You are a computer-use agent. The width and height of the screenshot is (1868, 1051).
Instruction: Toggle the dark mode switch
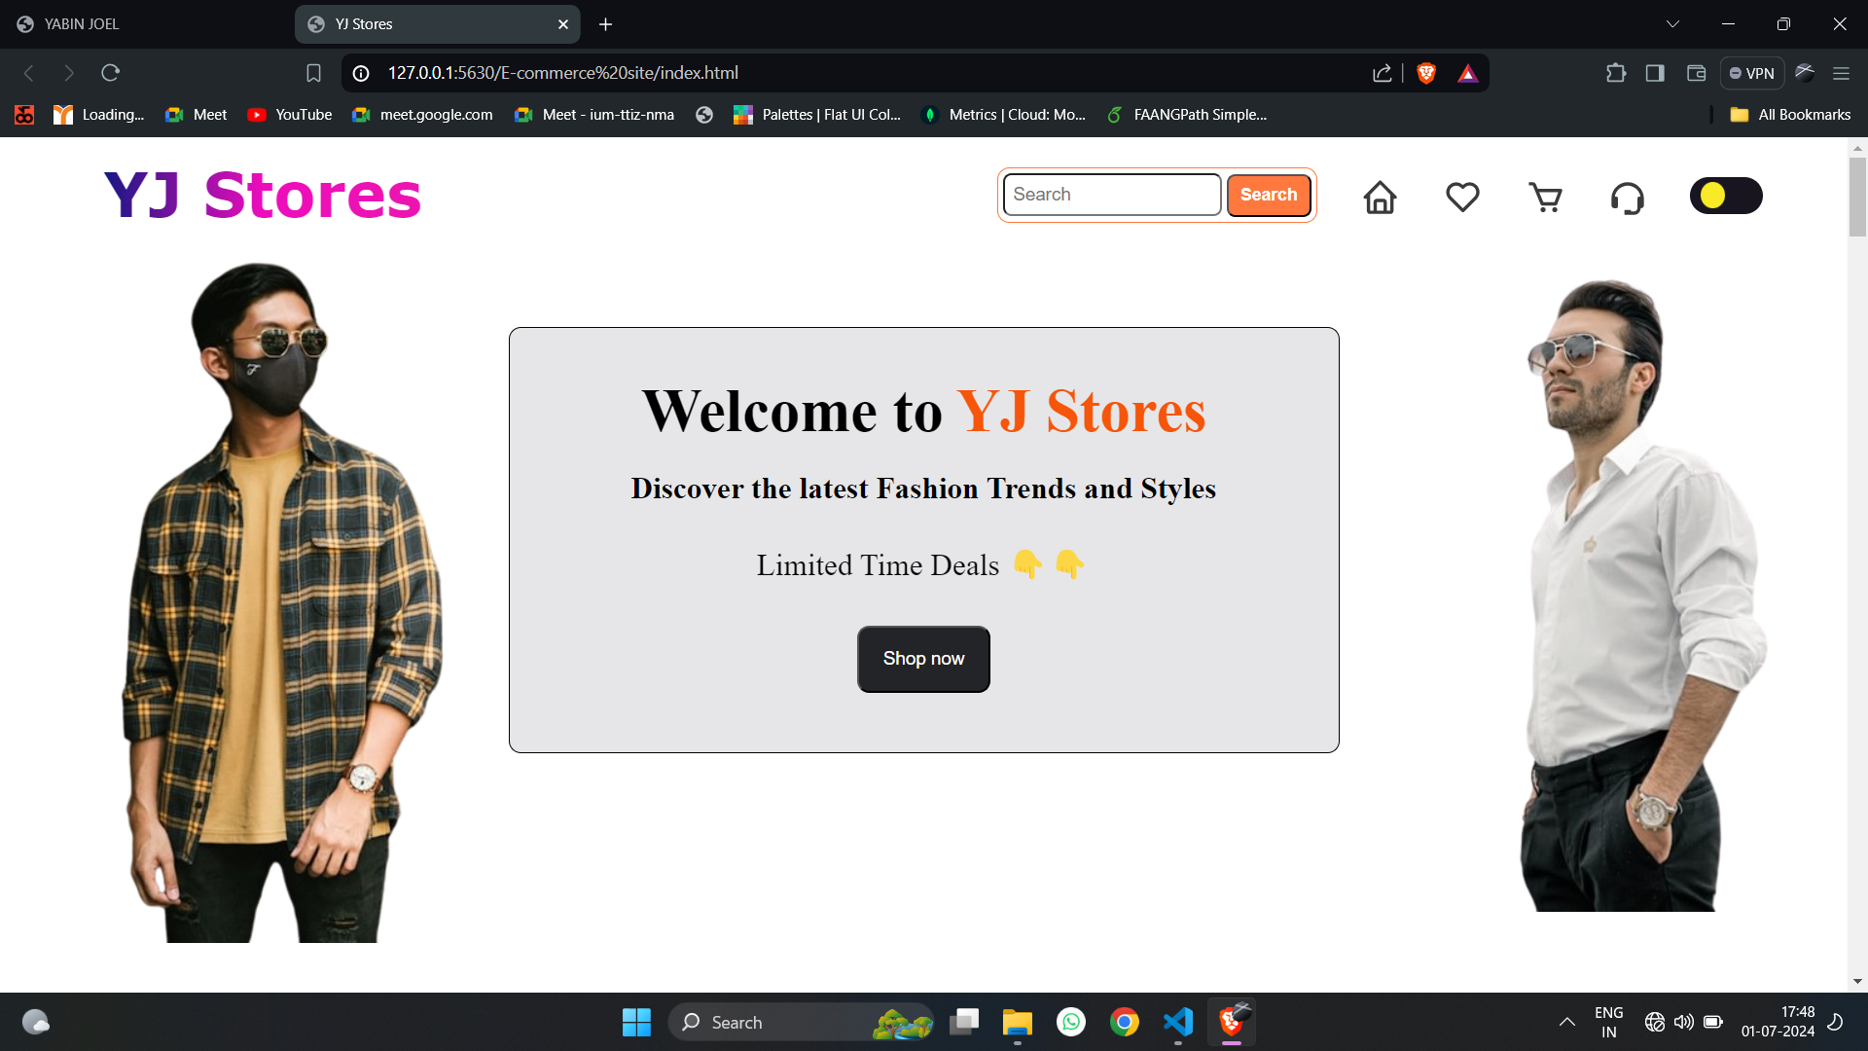(x=1725, y=196)
